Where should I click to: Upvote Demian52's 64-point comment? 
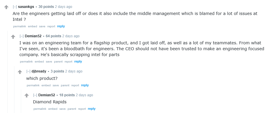pos(13,37)
